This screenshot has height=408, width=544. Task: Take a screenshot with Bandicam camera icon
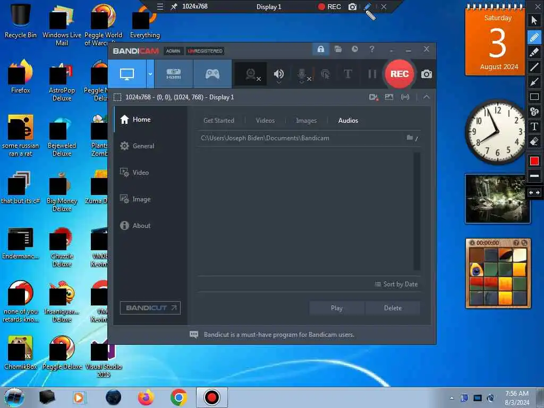click(x=427, y=74)
